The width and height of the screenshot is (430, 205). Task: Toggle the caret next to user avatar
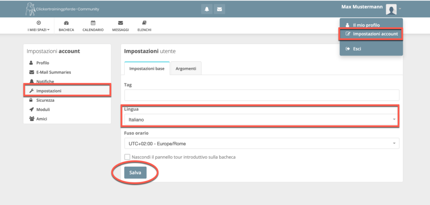click(400, 9)
